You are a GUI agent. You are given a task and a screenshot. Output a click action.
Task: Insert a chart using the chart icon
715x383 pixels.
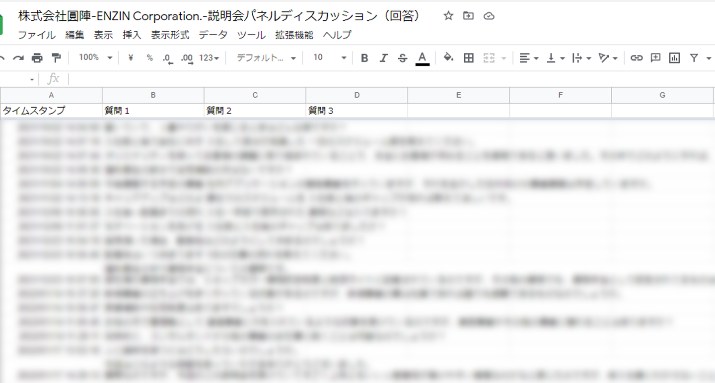[x=674, y=58]
